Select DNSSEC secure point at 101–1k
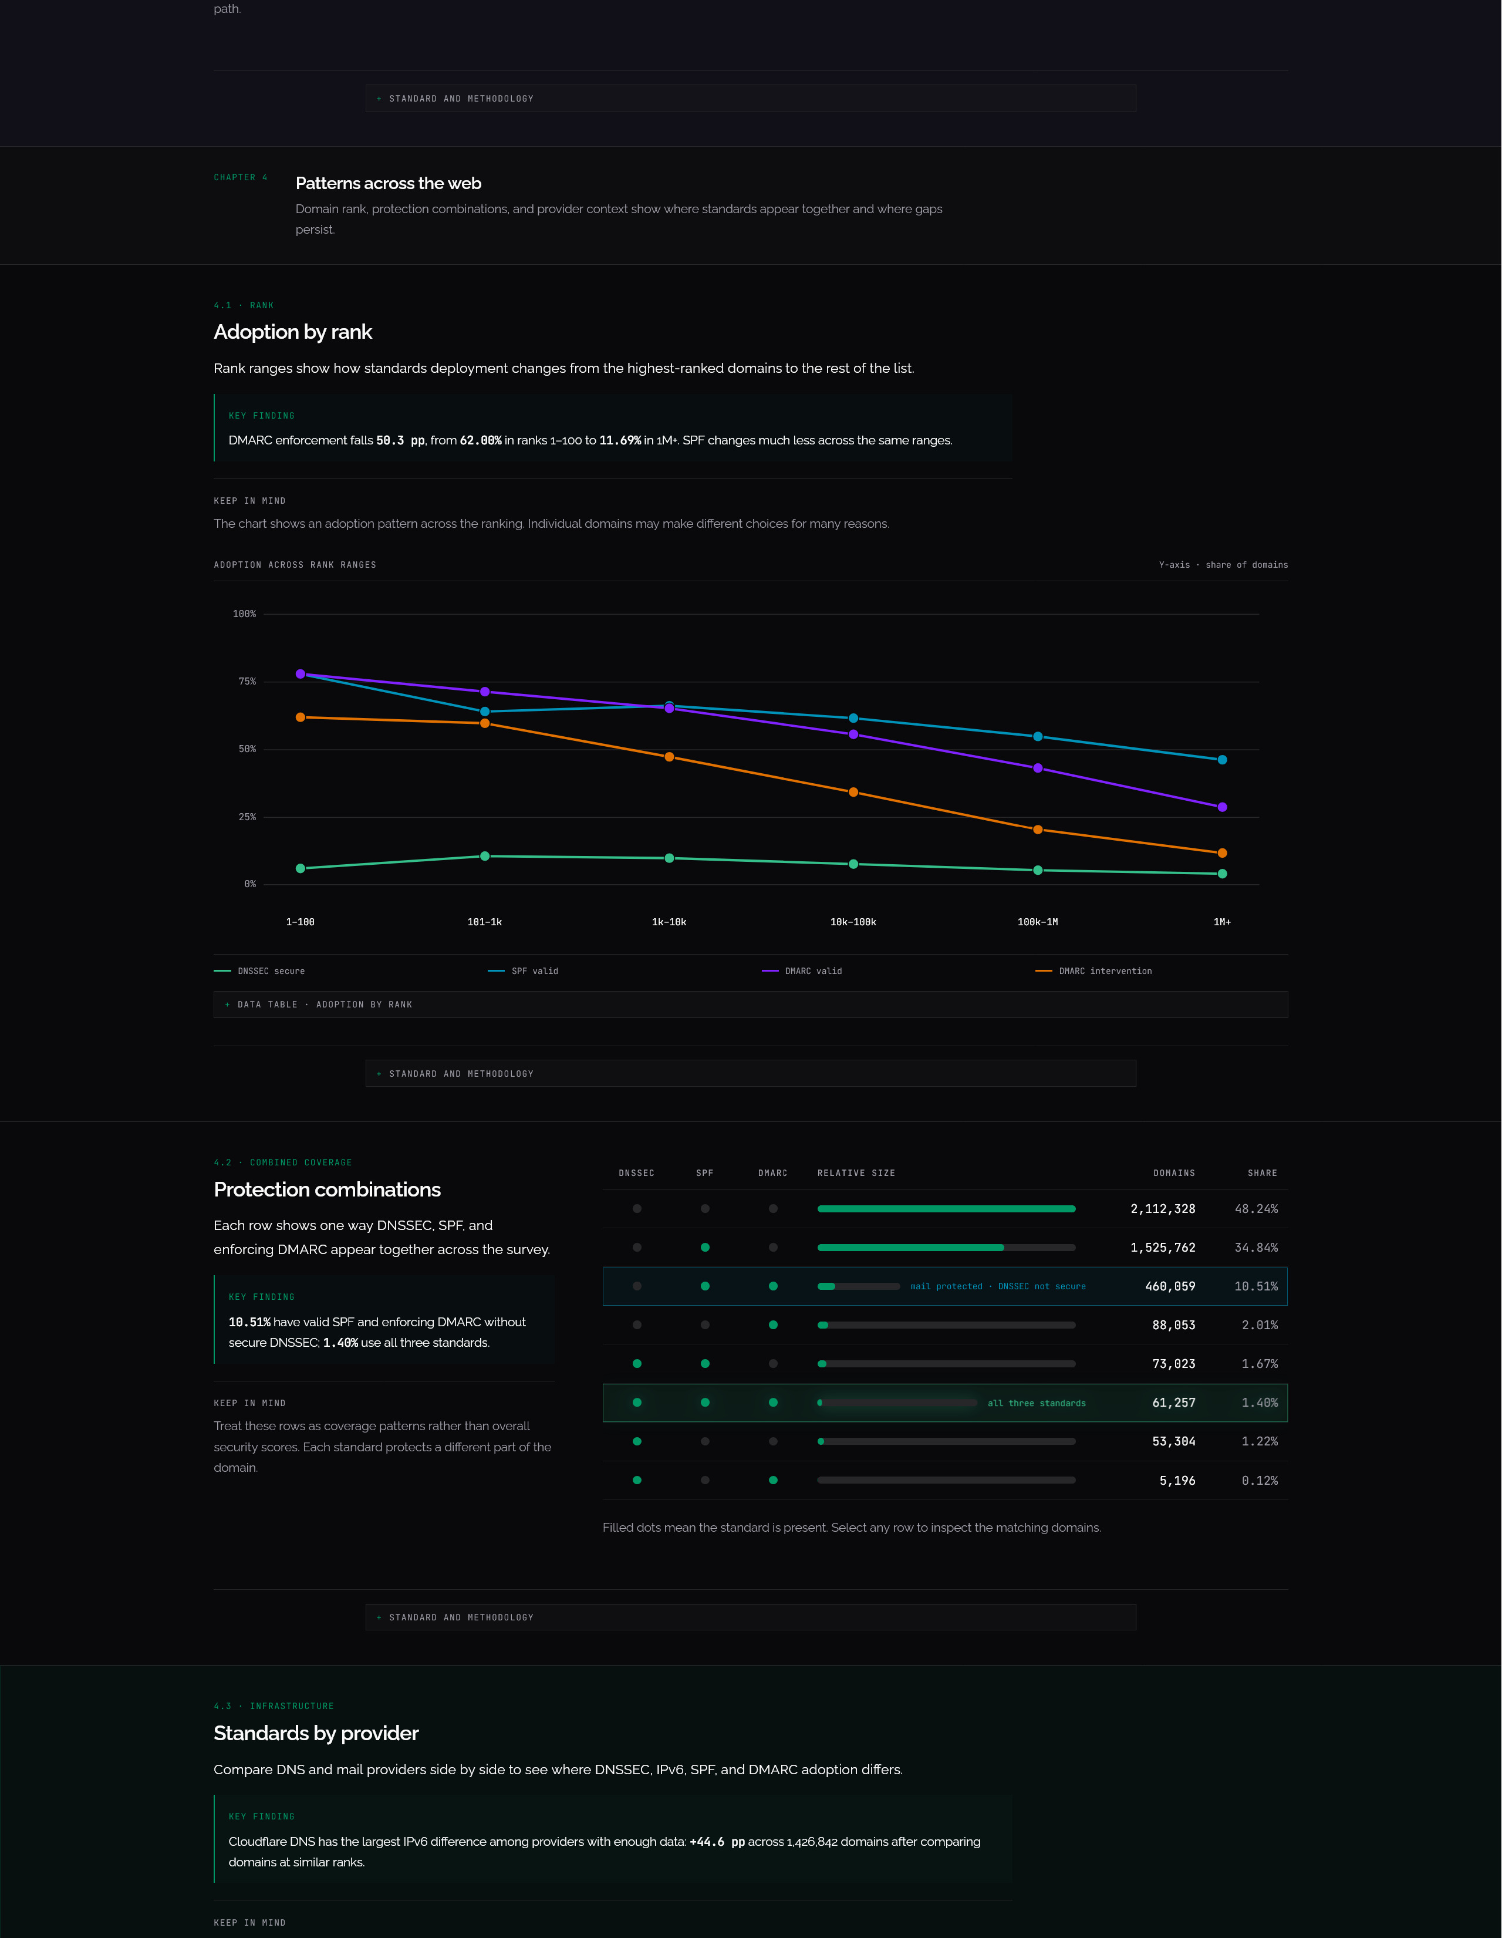 [485, 857]
